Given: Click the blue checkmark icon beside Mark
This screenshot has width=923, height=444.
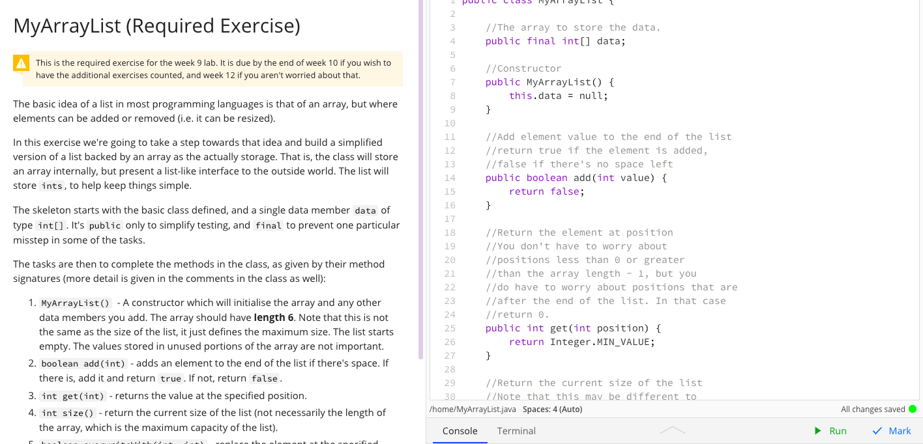Looking at the screenshot, I should [877, 430].
